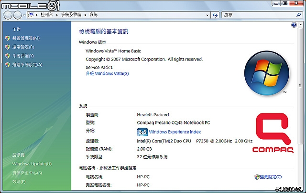Click 升級 Windows Vista(G) upgrade link
The image size is (306, 193).
point(107,73)
